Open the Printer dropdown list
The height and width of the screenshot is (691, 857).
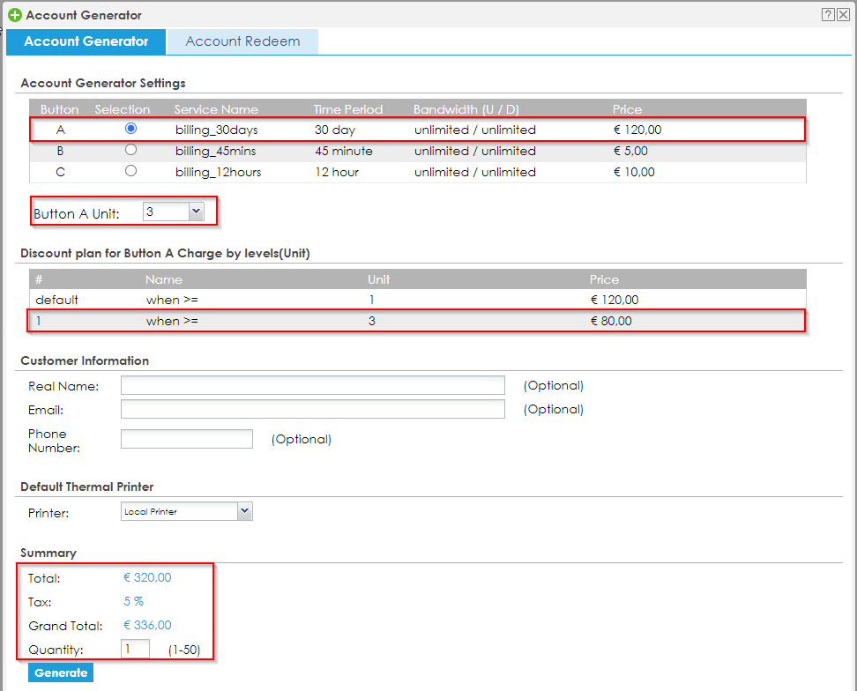pyautogui.click(x=186, y=511)
